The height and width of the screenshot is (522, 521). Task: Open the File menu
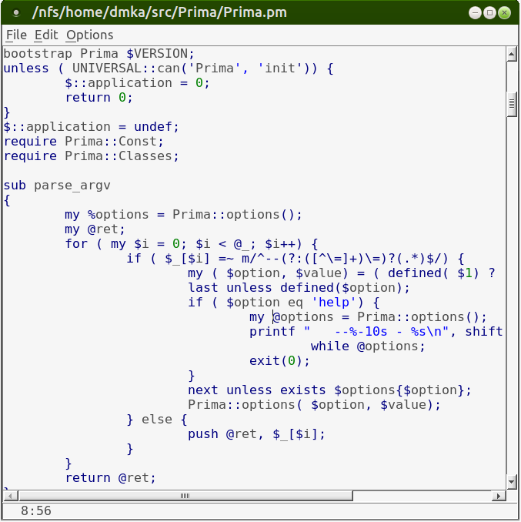click(x=16, y=35)
